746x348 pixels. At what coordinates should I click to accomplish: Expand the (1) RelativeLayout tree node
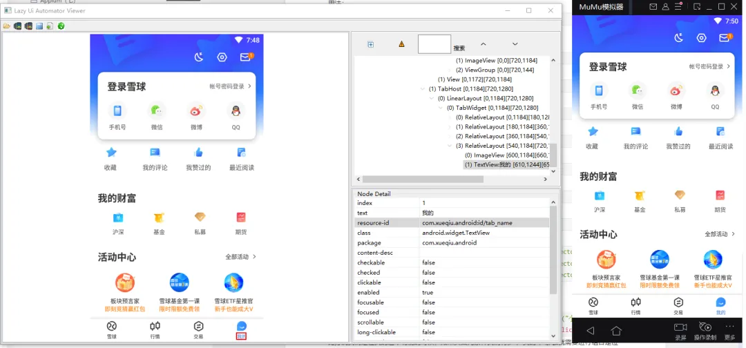pyautogui.click(x=450, y=127)
